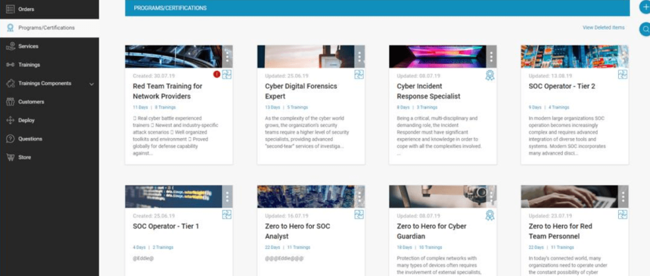Click the Trainings Components puzzle icon

coord(10,83)
